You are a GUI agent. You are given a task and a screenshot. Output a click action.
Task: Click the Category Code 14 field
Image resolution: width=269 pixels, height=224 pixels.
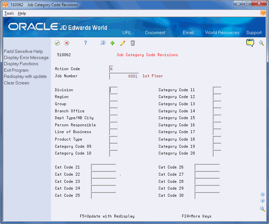[217, 111]
